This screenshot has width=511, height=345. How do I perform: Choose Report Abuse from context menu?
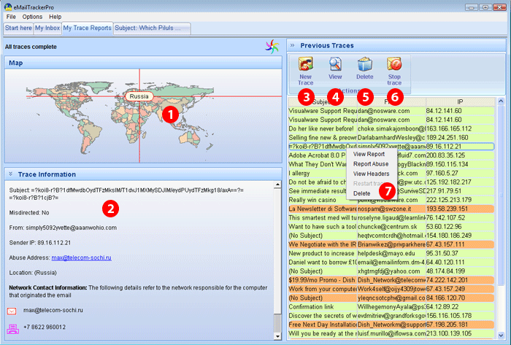coord(371,163)
